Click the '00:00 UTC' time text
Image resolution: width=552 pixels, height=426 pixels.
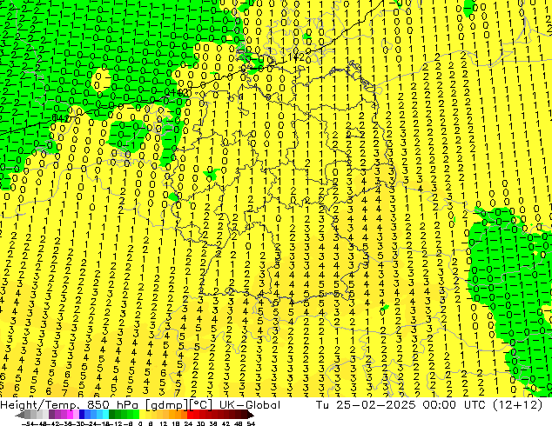(454, 405)
